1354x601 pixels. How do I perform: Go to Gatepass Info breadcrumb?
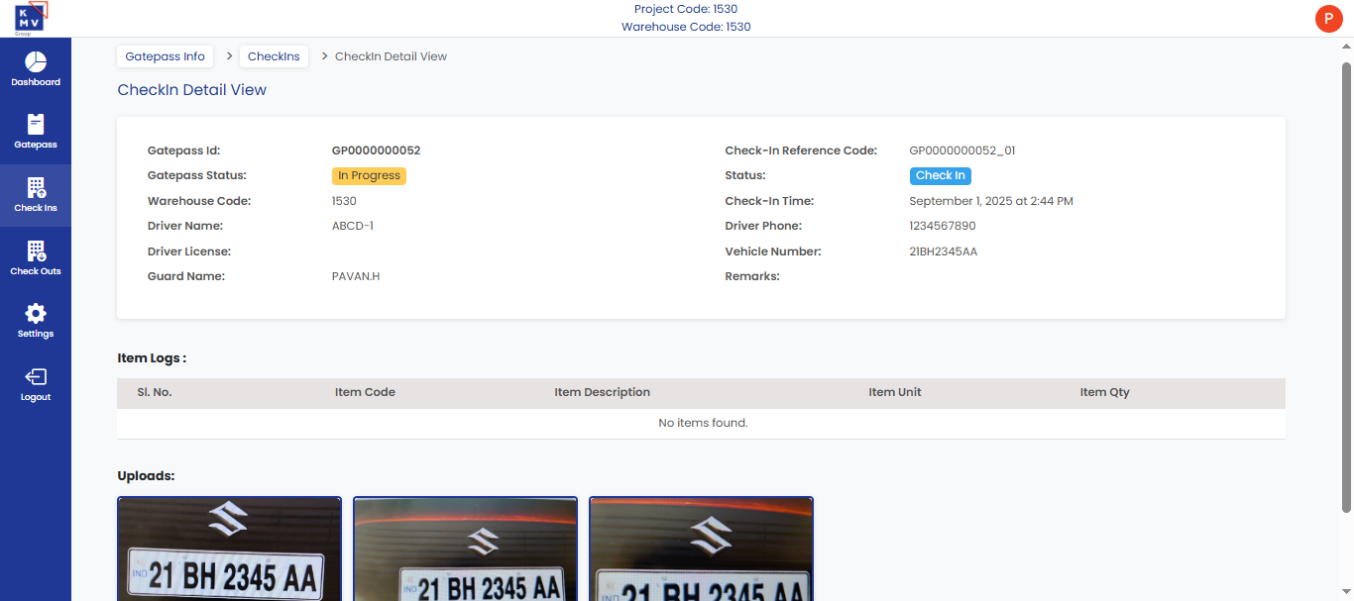(x=165, y=56)
